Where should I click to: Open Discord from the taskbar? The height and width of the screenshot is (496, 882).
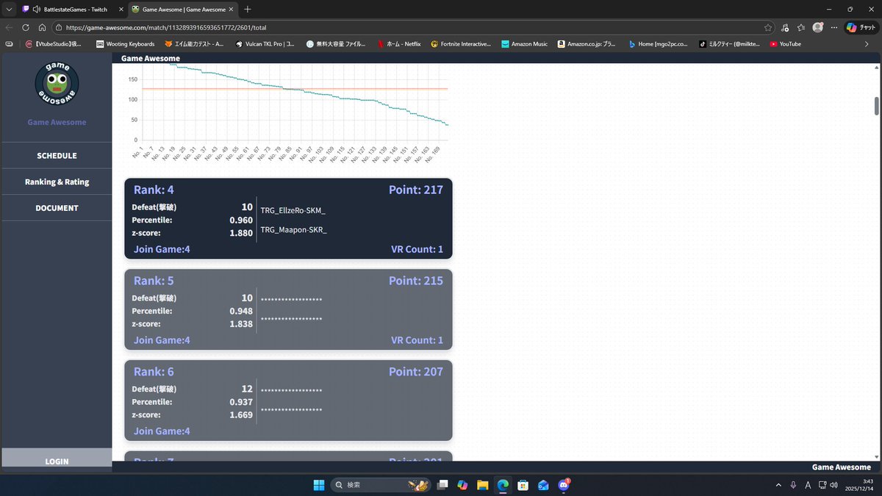(564, 485)
